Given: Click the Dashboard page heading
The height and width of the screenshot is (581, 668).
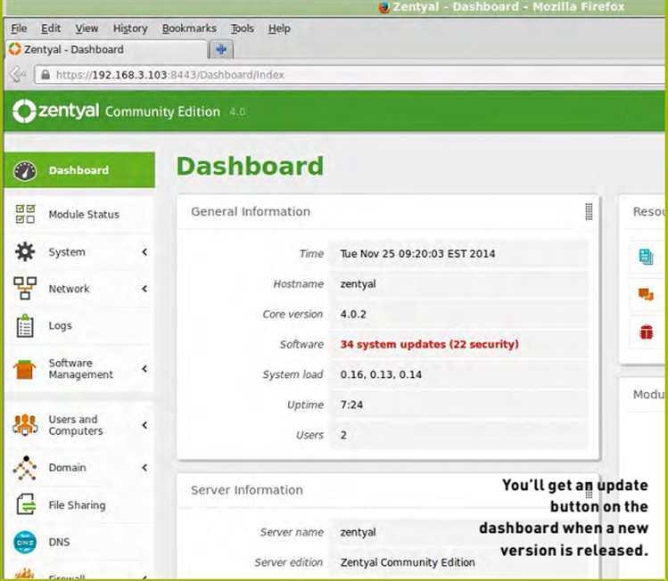Looking at the screenshot, I should point(250,166).
